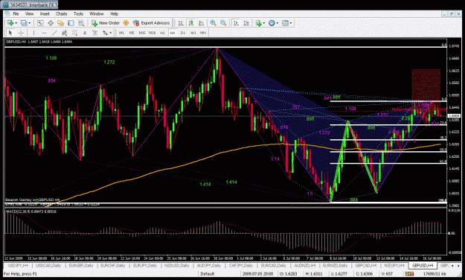The image size is (465, 280).
Task: Click the New Order button
Action: [x=106, y=23]
